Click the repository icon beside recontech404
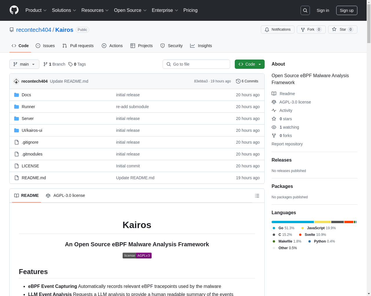Image resolution: width=371 pixels, height=296 pixels. point(12,30)
